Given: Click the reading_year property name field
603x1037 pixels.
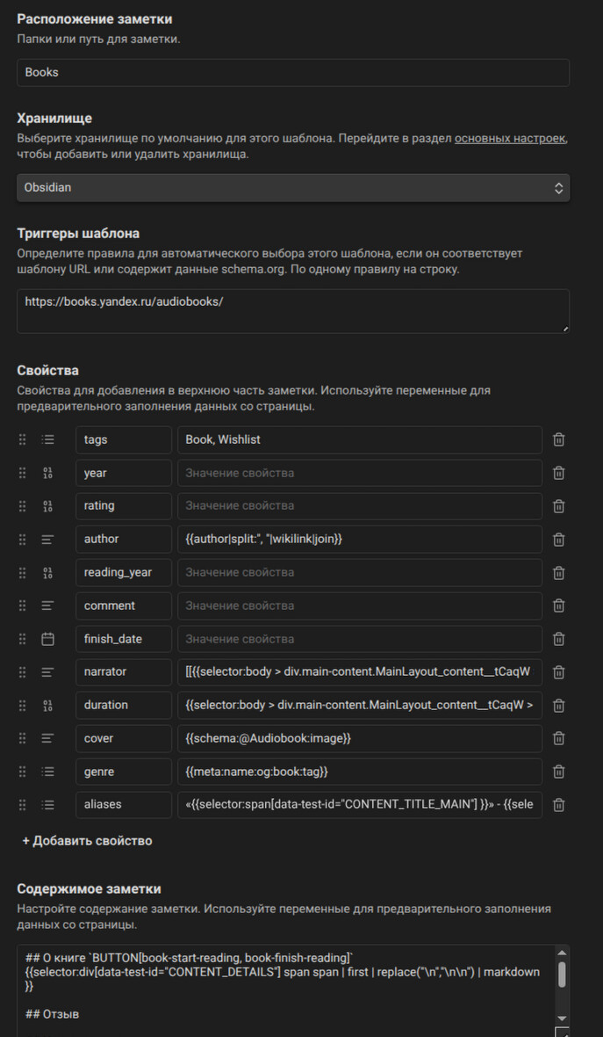Looking at the screenshot, I should pyautogui.click(x=123, y=572).
